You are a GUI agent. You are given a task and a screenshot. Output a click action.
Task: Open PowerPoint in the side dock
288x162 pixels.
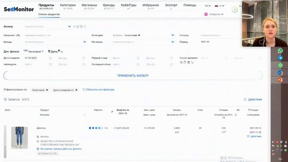280,80
